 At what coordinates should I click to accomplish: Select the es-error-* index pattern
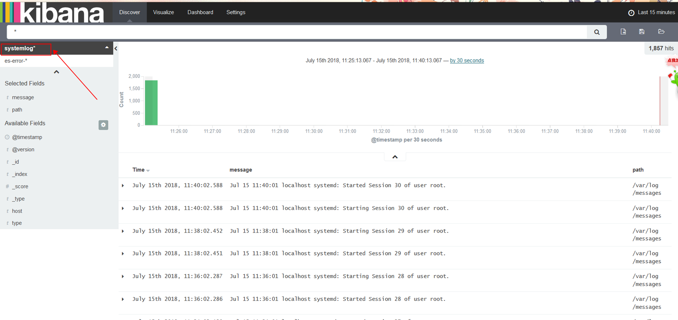coord(16,61)
